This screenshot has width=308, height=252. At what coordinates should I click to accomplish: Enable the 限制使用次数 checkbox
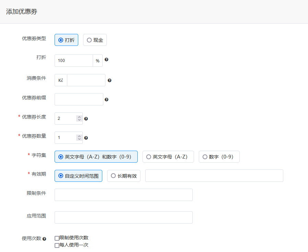pyautogui.click(x=56, y=238)
